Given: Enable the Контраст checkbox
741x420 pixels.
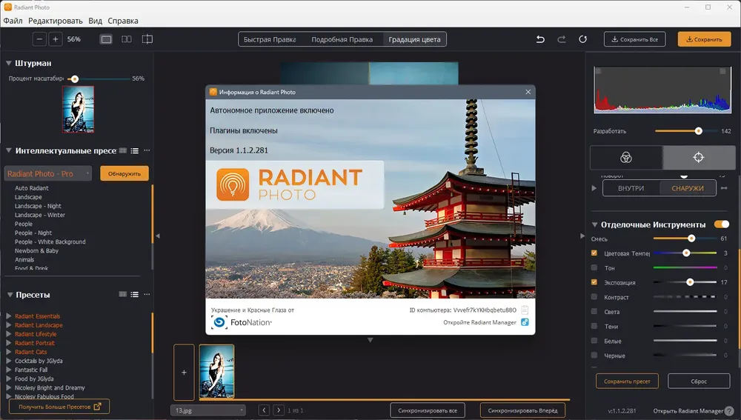Looking at the screenshot, I should [x=594, y=297].
